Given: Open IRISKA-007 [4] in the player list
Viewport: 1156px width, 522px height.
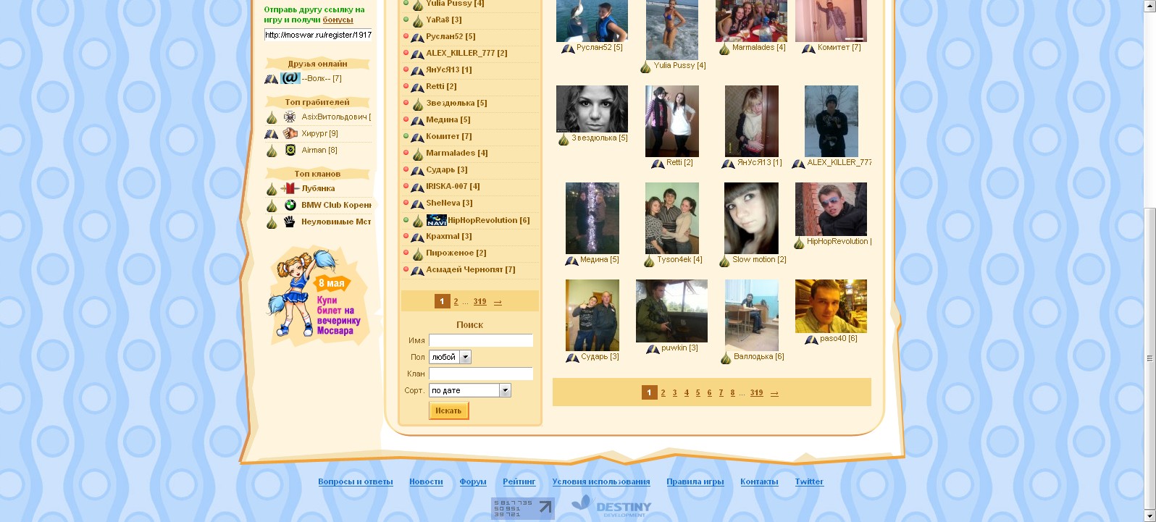Looking at the screenshot, I should pos(453,186).
